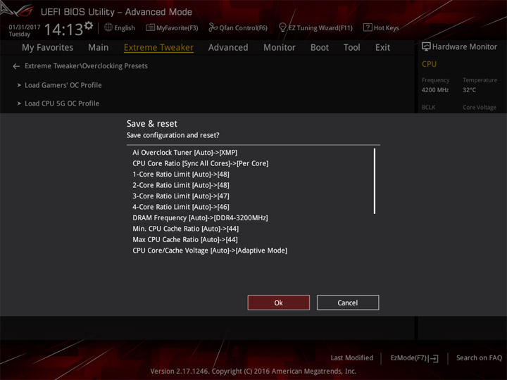Click the settings gear next to the clock
Viewport: 507px width, 380px height.
click(x=89, y=26)
